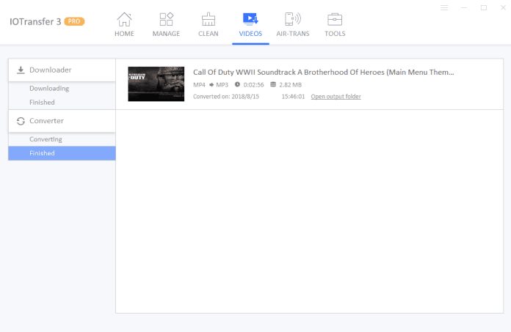
Task: Click the orange PRO badge
Action: [x=74, y=21]
